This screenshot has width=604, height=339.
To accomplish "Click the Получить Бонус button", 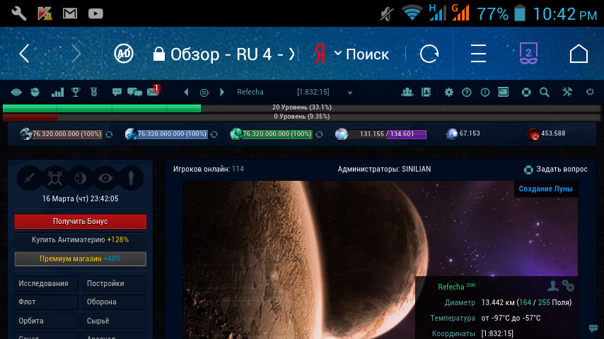I will click(x=80, y=222).
